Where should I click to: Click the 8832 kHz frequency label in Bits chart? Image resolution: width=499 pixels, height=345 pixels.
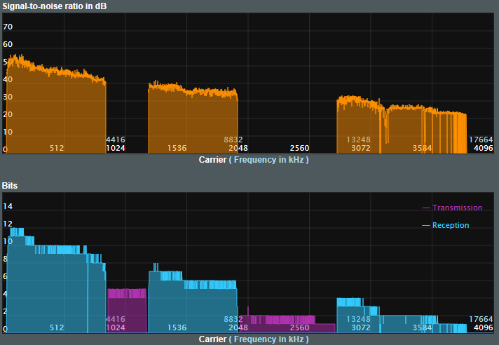click(233, 319)
